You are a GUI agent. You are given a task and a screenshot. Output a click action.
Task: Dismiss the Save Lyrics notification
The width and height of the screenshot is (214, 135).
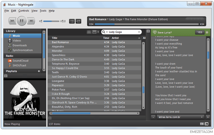point(207,32)
